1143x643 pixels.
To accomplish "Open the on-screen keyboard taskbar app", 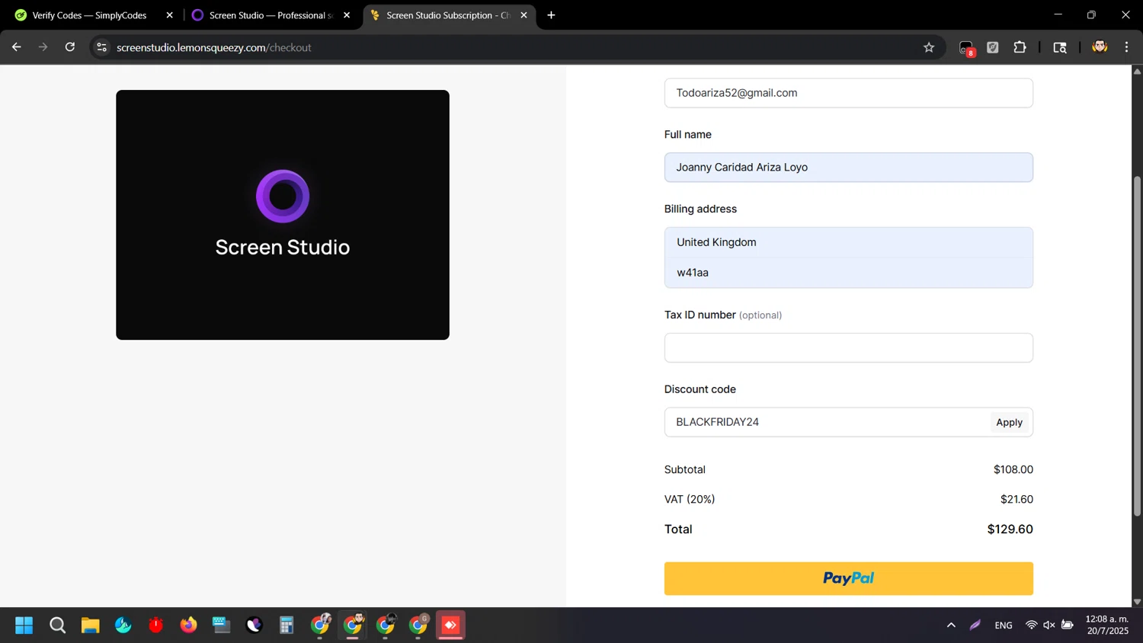I will tap(221, 625).
